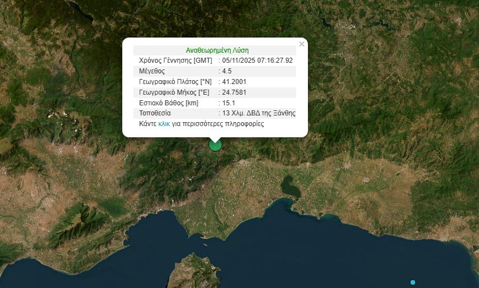Click the green earthquake epicenter marker
Image resolution: width=479 pixels, height=288 pixels.
pos(215,145)
